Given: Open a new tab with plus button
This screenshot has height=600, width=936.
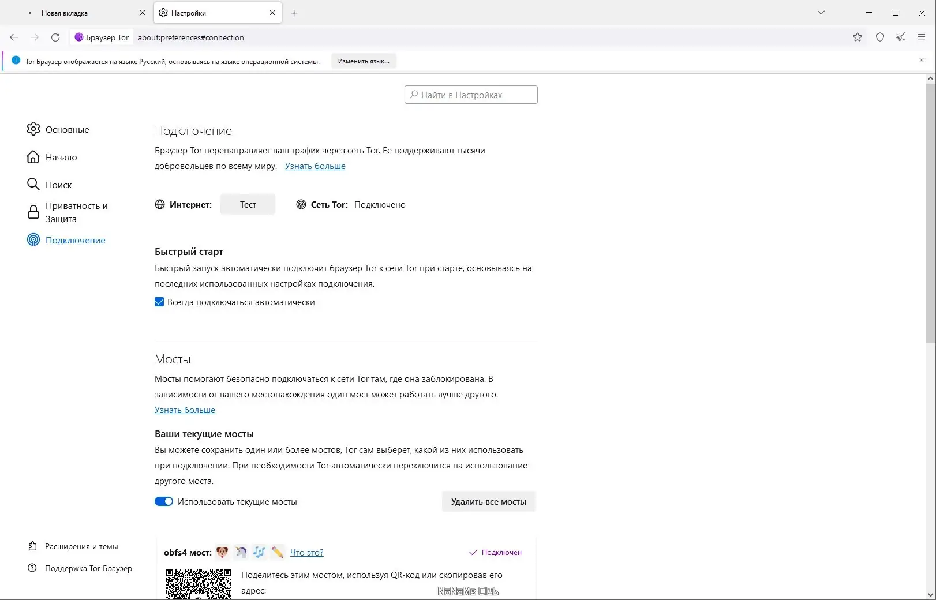Looking at the screenshot, I should (x=294, y=13).
